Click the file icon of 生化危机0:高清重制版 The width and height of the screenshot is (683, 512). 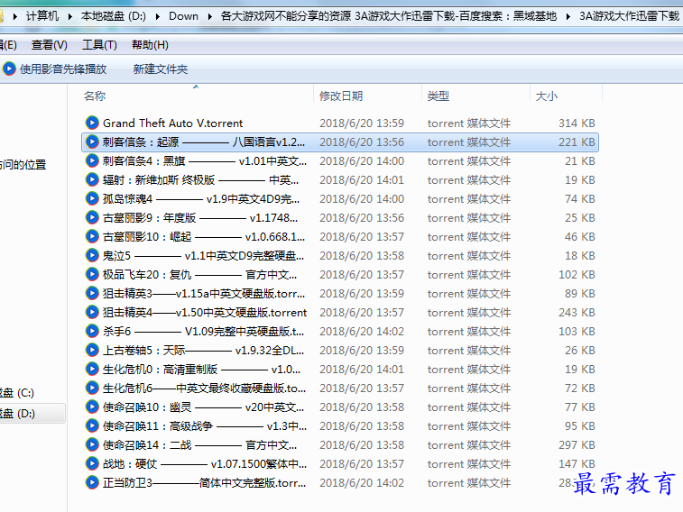coord(92,369)
